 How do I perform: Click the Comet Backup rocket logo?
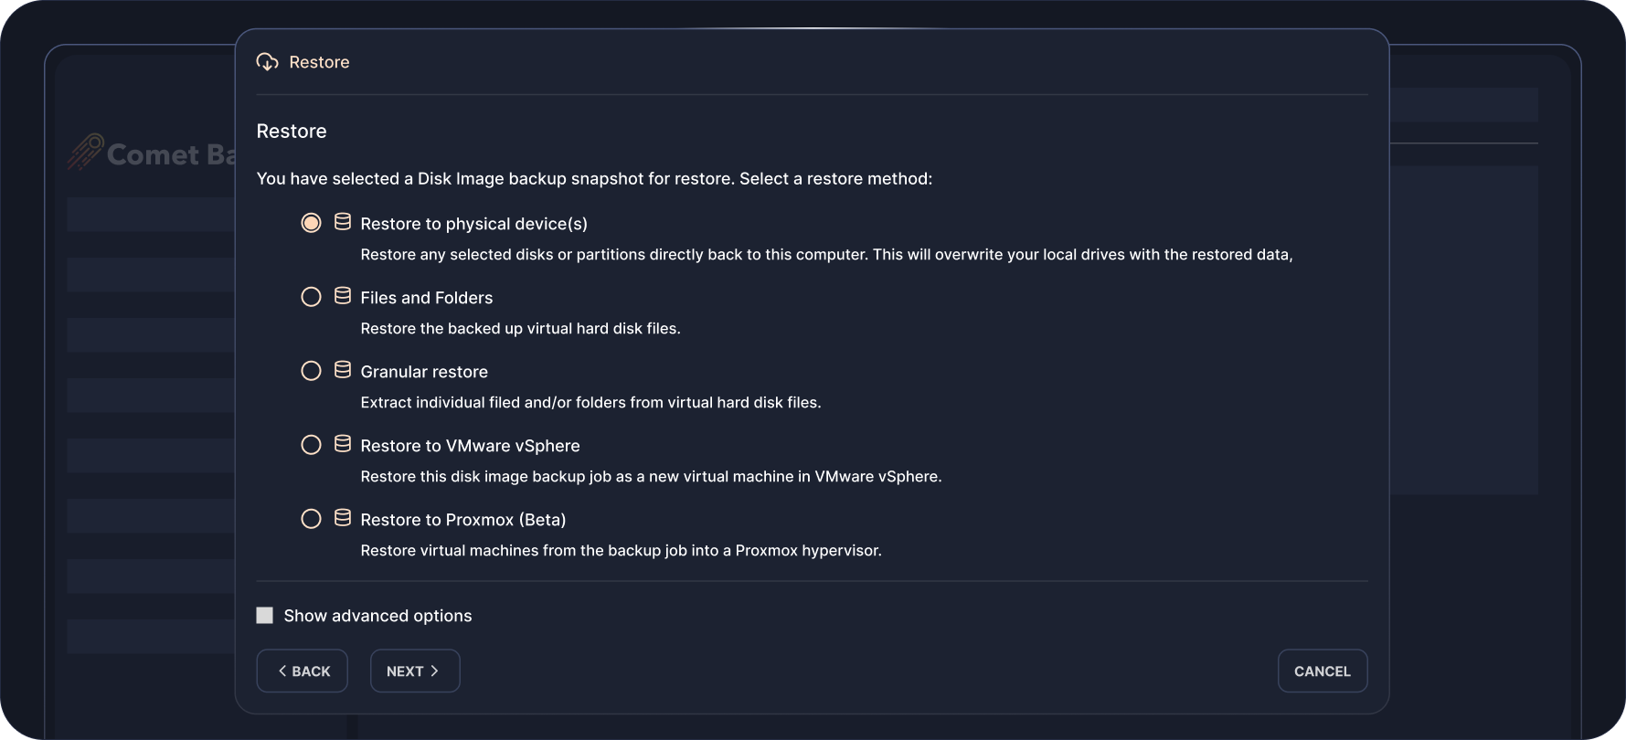click(x=86, y=153)
